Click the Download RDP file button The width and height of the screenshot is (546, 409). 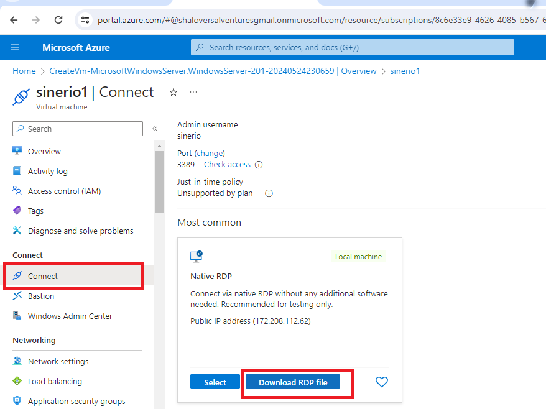[x=293, y=382]
